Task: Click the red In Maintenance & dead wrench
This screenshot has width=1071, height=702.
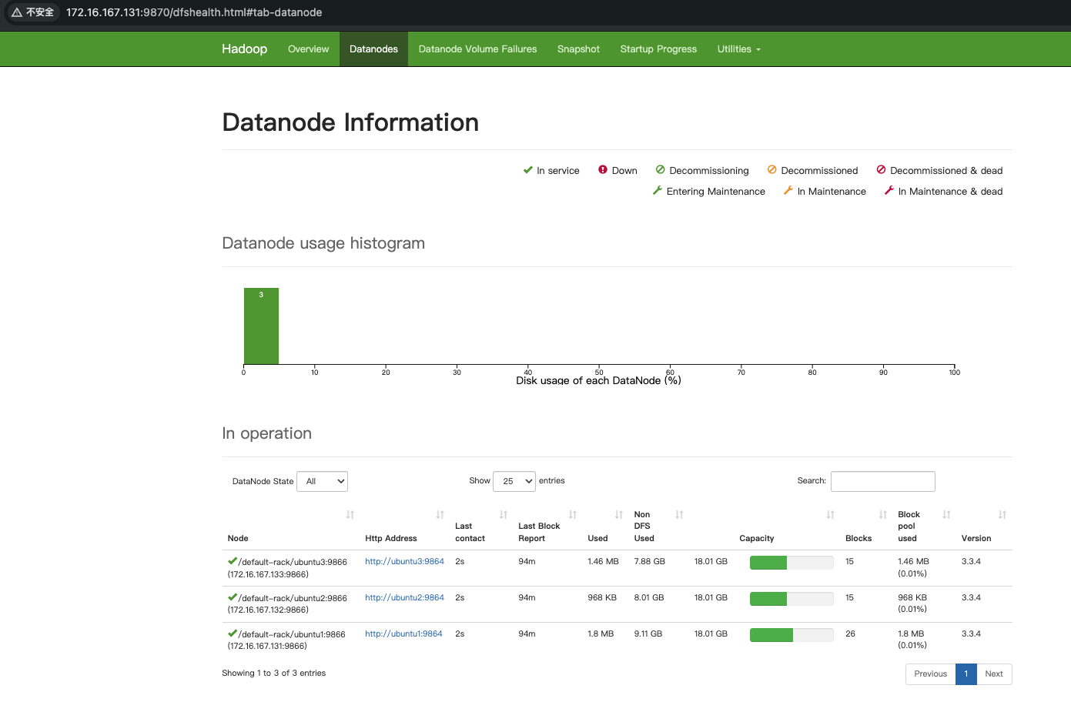Action: pyautogui.click(x=889, y=190)
